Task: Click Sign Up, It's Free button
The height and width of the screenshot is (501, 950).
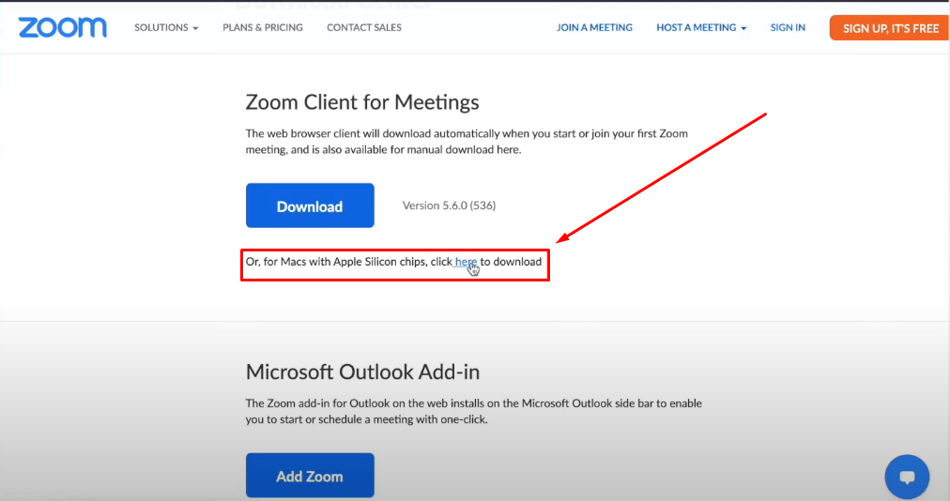Action: coord(889,28)
